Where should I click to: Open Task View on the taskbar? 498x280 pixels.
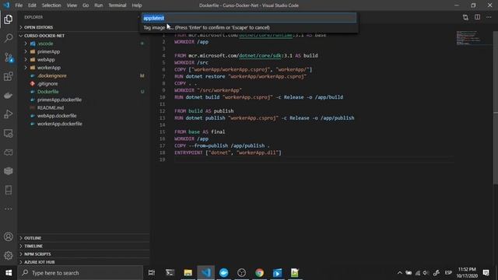pos(152,273)
